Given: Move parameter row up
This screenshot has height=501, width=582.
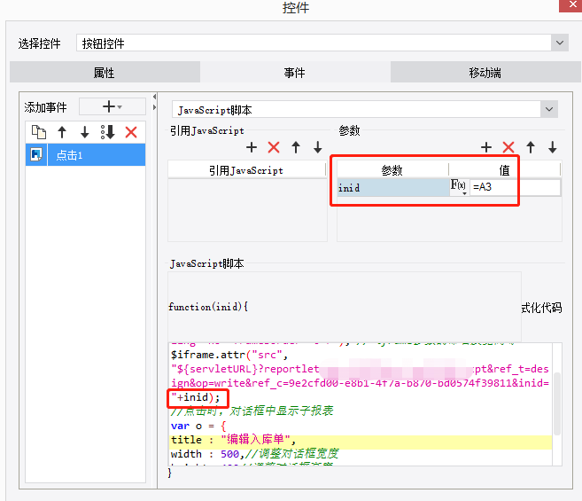Looking at the screenshot, I should click(x=531, y=147).
